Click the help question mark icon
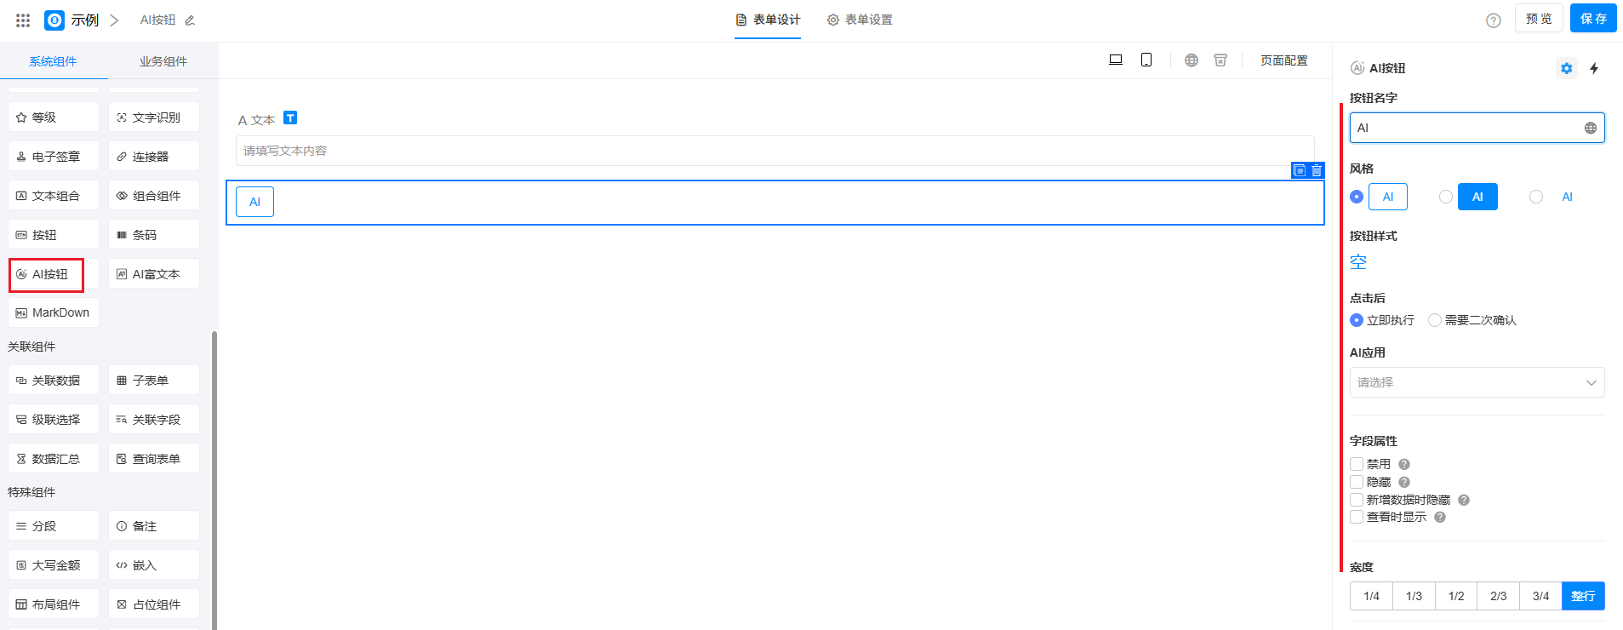 (1493, 20)
